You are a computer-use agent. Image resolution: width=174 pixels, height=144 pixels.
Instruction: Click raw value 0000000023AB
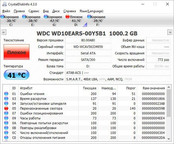[153, 104]
